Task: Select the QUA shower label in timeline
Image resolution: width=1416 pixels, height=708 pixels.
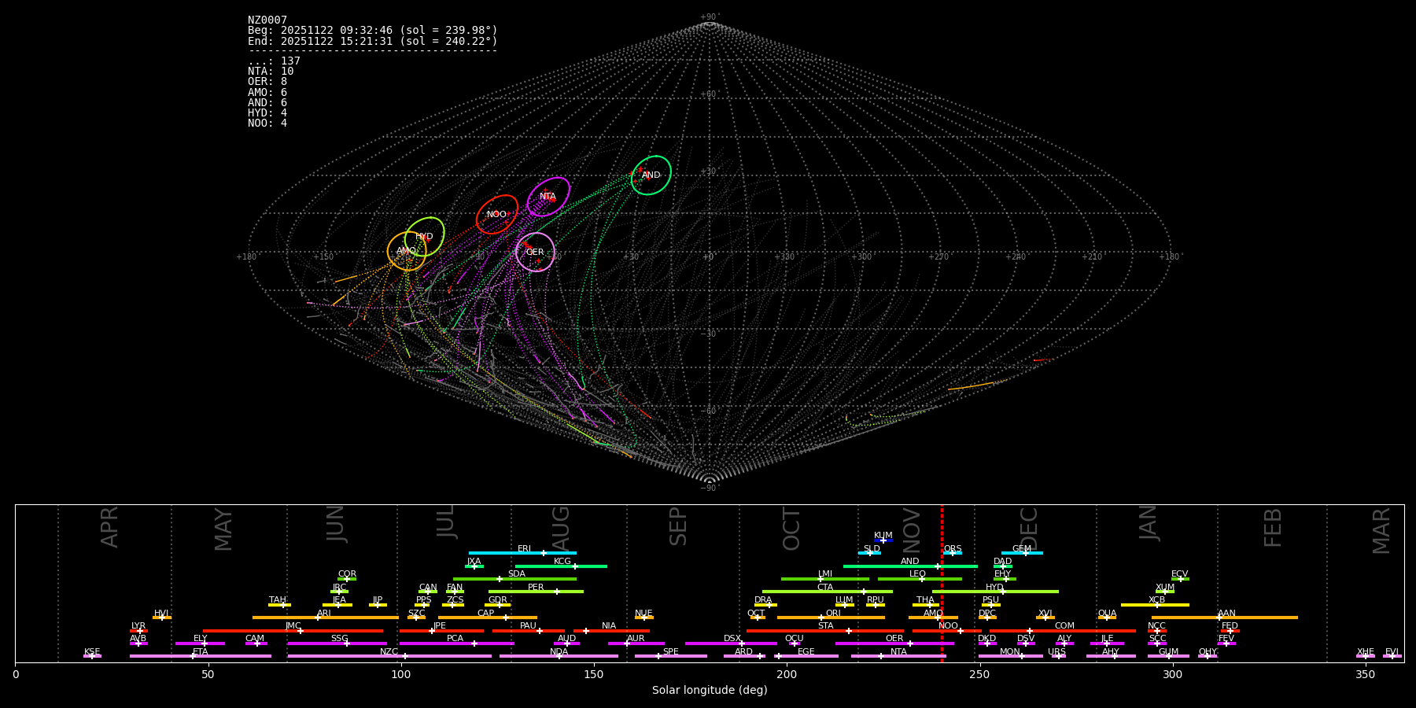Action: tap(1107, 614)
